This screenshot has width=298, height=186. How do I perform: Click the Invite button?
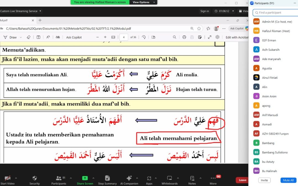[x=264, y=180]
